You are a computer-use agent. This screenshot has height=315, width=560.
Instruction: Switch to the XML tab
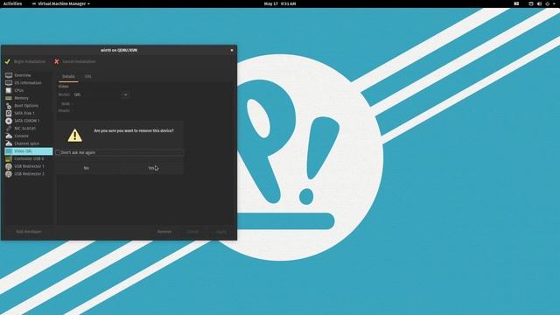(x=87, y=76)
